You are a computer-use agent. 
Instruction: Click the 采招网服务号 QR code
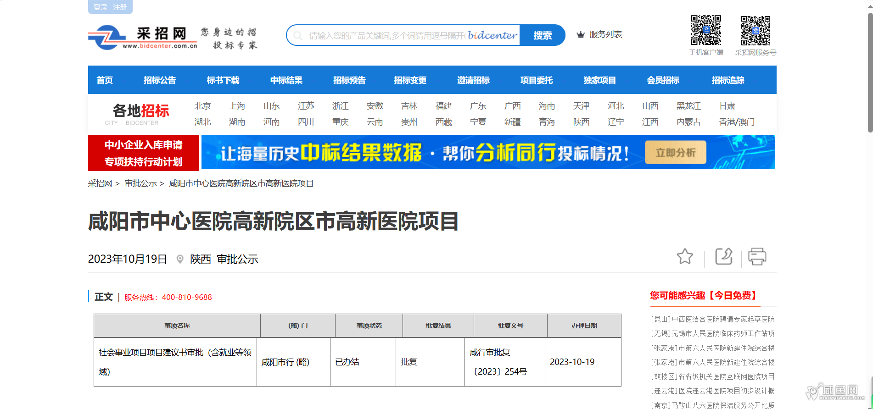pos(755,30)
